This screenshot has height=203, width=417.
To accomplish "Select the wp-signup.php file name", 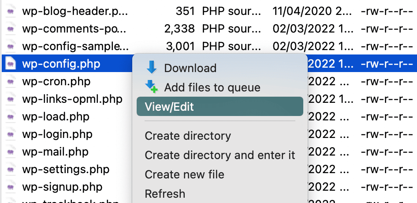I will pyautogui.click(x=62, y=187).
